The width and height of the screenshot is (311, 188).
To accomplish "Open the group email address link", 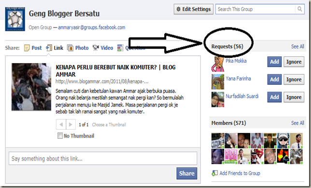I will [91, 27].
